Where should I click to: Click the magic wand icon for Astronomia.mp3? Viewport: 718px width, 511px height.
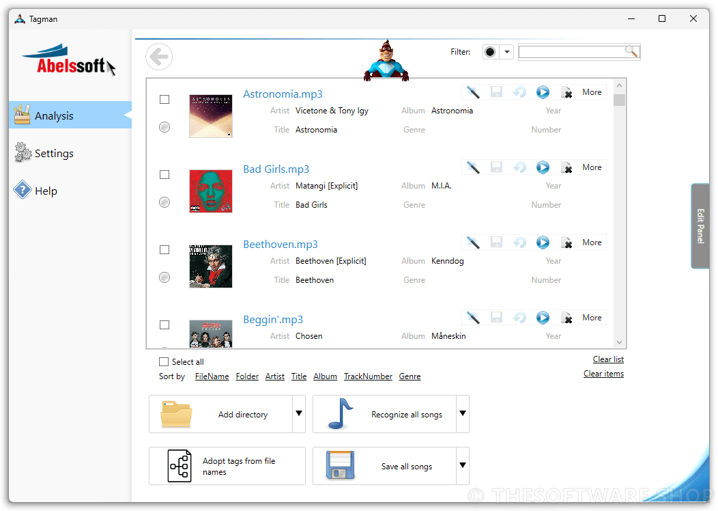pos(473,92)
